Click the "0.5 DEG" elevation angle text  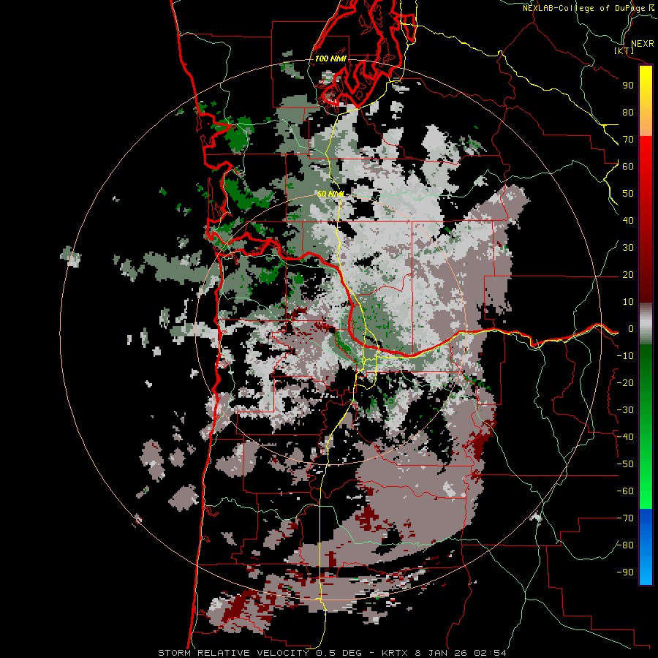pos(338,653)
